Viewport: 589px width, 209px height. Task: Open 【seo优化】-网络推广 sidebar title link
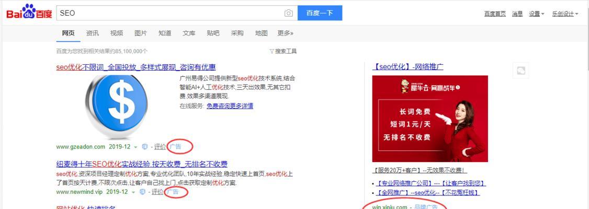point(408,67)
